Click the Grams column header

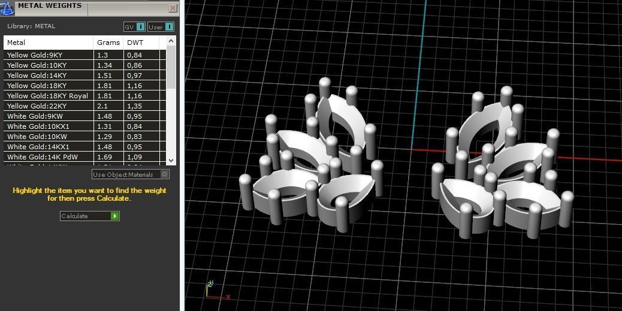(108, 43)
